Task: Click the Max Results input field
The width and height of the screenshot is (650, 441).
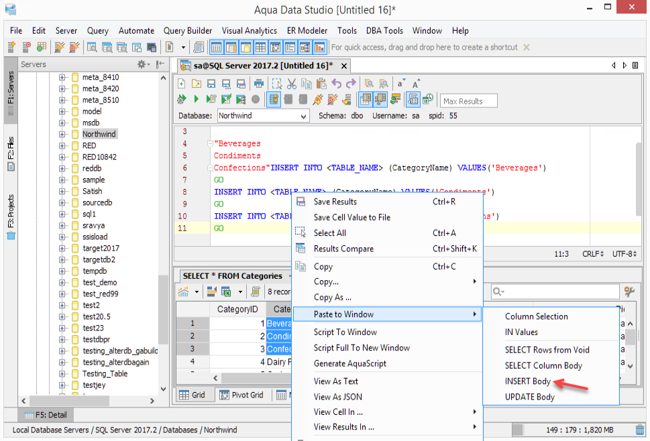Action: (469, 101)
